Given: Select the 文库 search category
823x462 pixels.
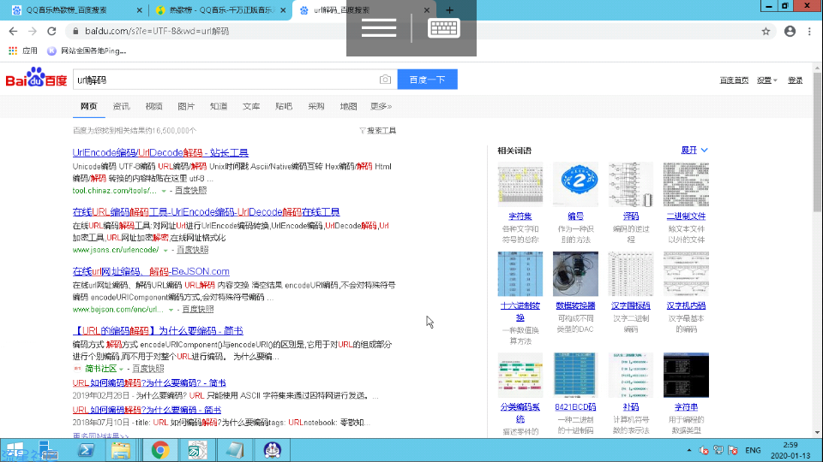Looking at the screenshot, I should (x=251, y=106).
